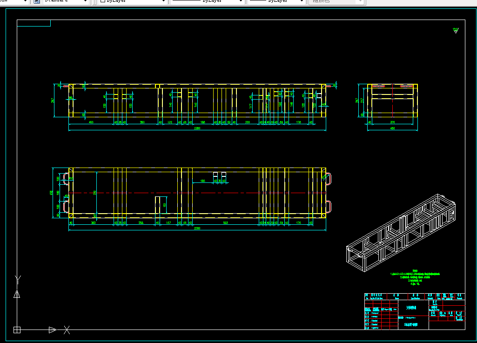Select the green technical notes text block
Image resolution: width=477 pixels, height=343 pixels.
point(415,277)
